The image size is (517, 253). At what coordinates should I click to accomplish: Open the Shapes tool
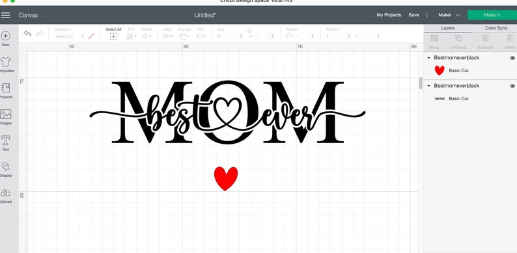[x=6, y=169]
